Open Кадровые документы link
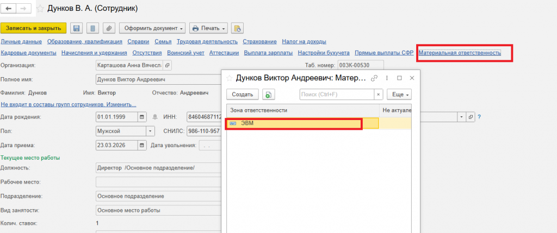 [29, 53]
